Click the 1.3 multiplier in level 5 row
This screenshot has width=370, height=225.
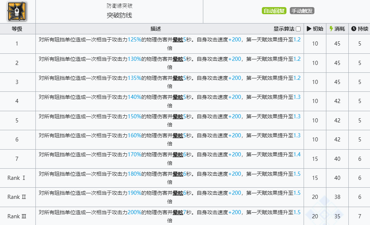pyautogui.click(x=297, y=116)
